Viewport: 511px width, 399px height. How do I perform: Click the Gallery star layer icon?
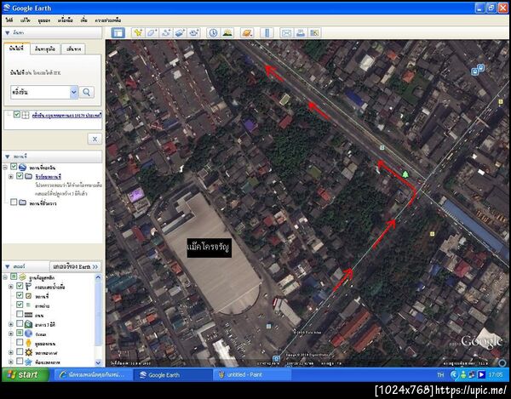pyautogui.click(x=28, y=362)
